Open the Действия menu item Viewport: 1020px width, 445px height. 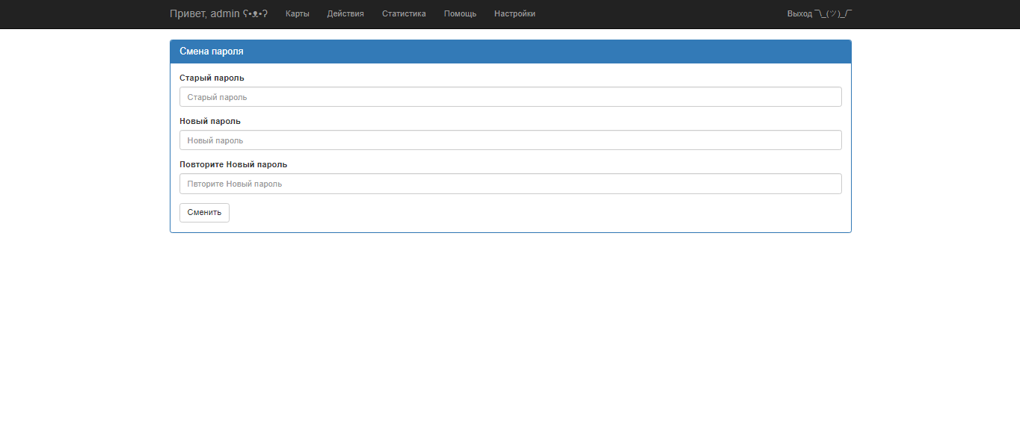pyautogui.click(x=345, y=13)
